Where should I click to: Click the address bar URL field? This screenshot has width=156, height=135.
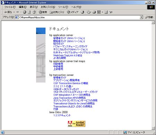click(x=77, y=17)
